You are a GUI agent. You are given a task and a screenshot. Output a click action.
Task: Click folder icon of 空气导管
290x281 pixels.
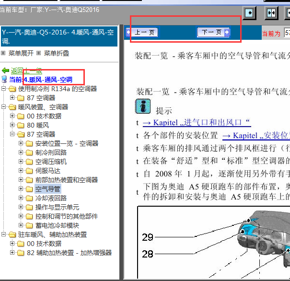pos(29,189)
